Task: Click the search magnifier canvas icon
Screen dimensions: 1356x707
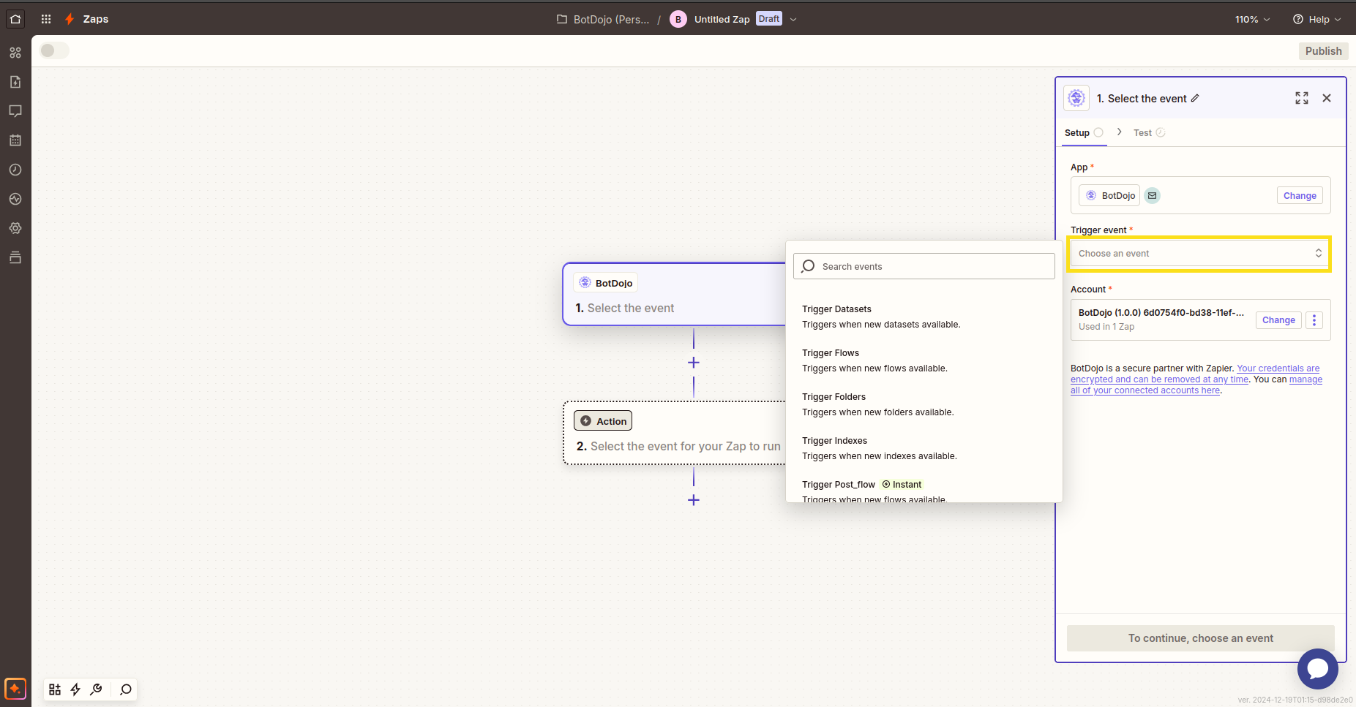Action: (x=126, y=689)
